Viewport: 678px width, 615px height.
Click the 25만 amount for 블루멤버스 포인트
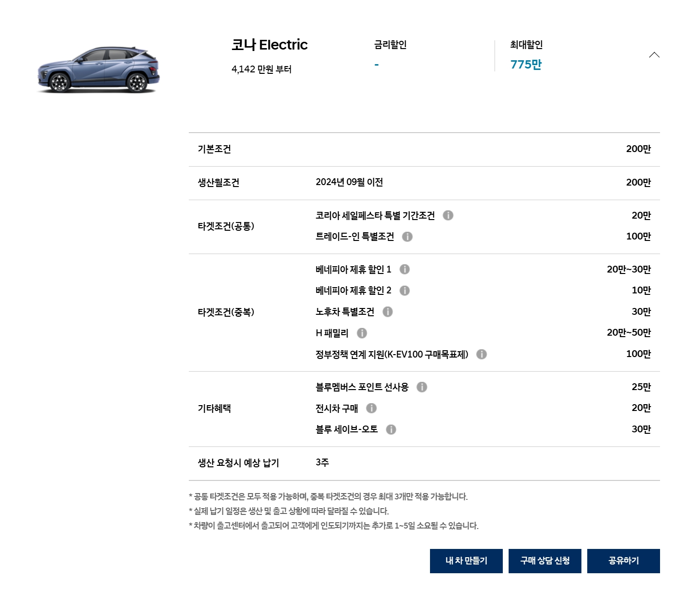pos(641,387)
